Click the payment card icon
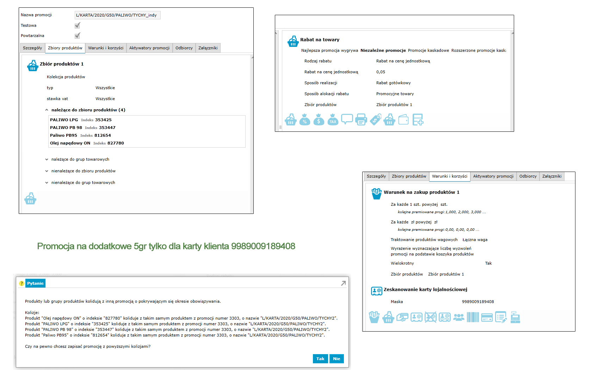The image size is (592, 370). [487, 317]
